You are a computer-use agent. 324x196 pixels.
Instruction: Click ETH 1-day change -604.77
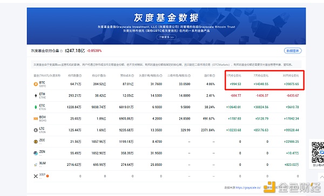tap(235, 96)
